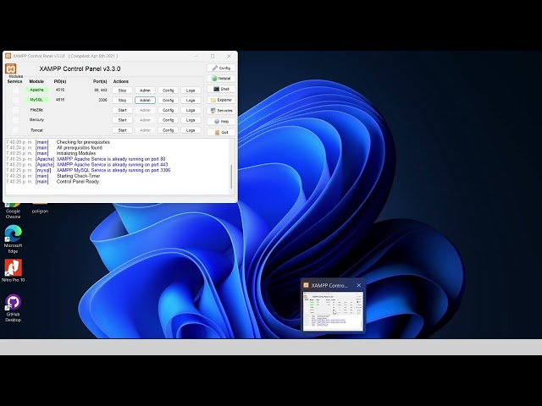Select the poligran desktop folder
The width and height of the screenshot is (542, 406).
coord(40,208)
